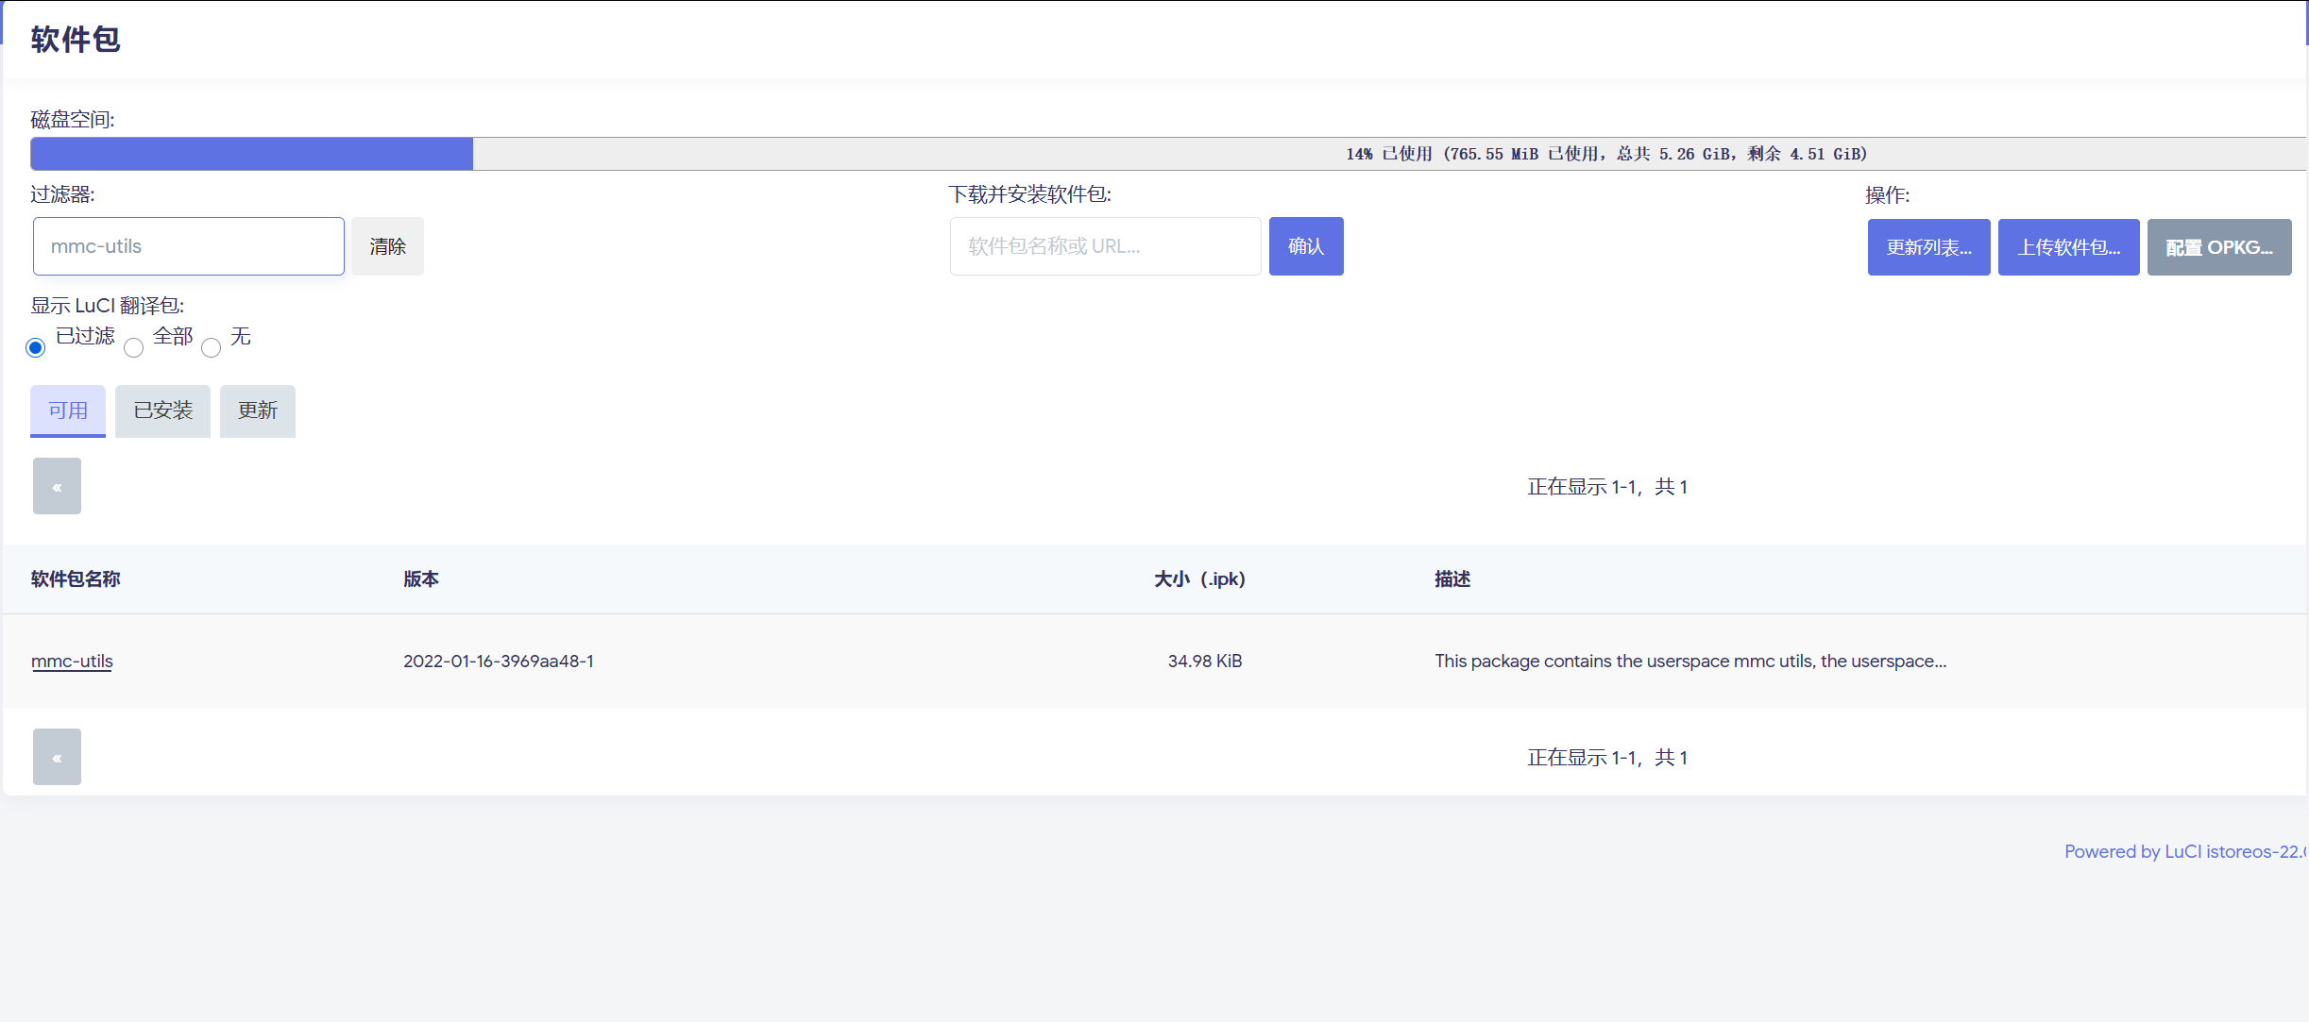The width and height of the screenshot is (2309, 1022).
Task: Click the 软件包名称 column header
Action: [x=76, y=578]
